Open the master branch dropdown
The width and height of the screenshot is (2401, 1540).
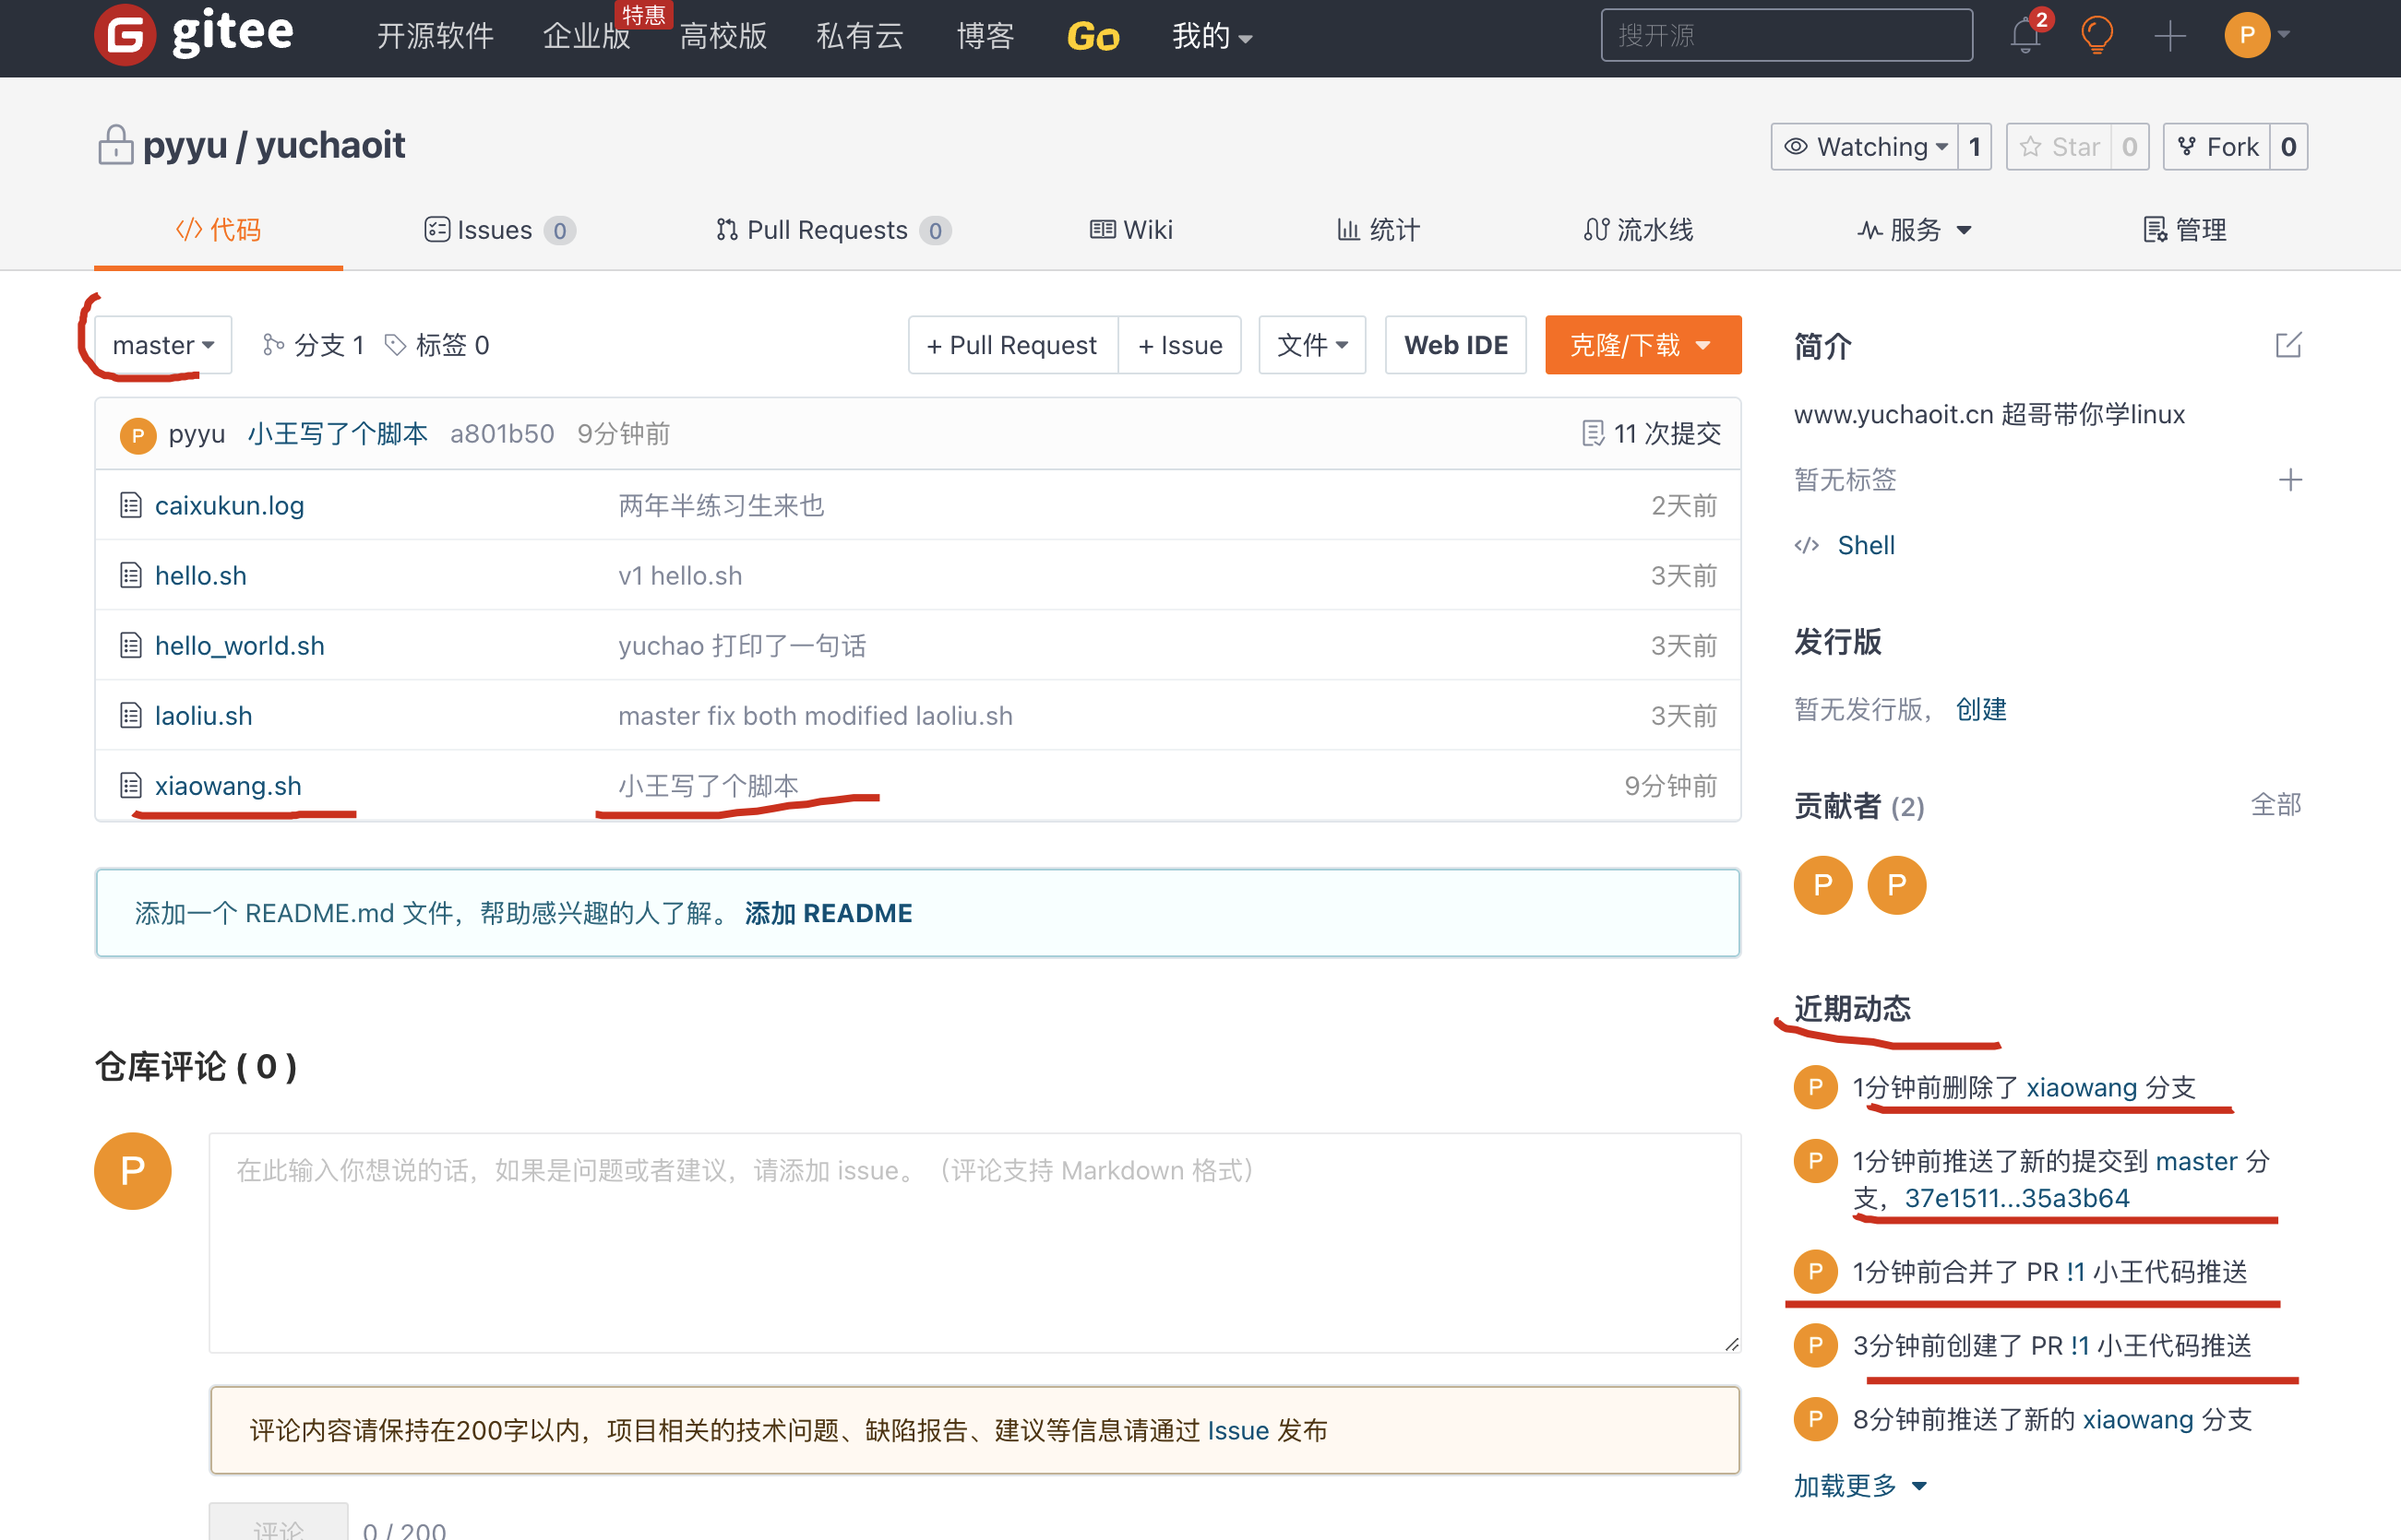coord(163,345)
